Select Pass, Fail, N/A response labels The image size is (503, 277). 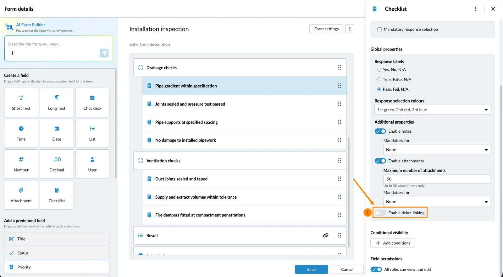click(379, 89)
